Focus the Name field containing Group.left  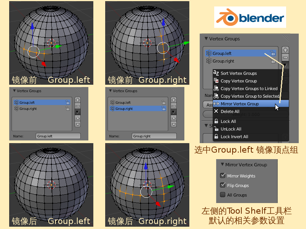58,136
